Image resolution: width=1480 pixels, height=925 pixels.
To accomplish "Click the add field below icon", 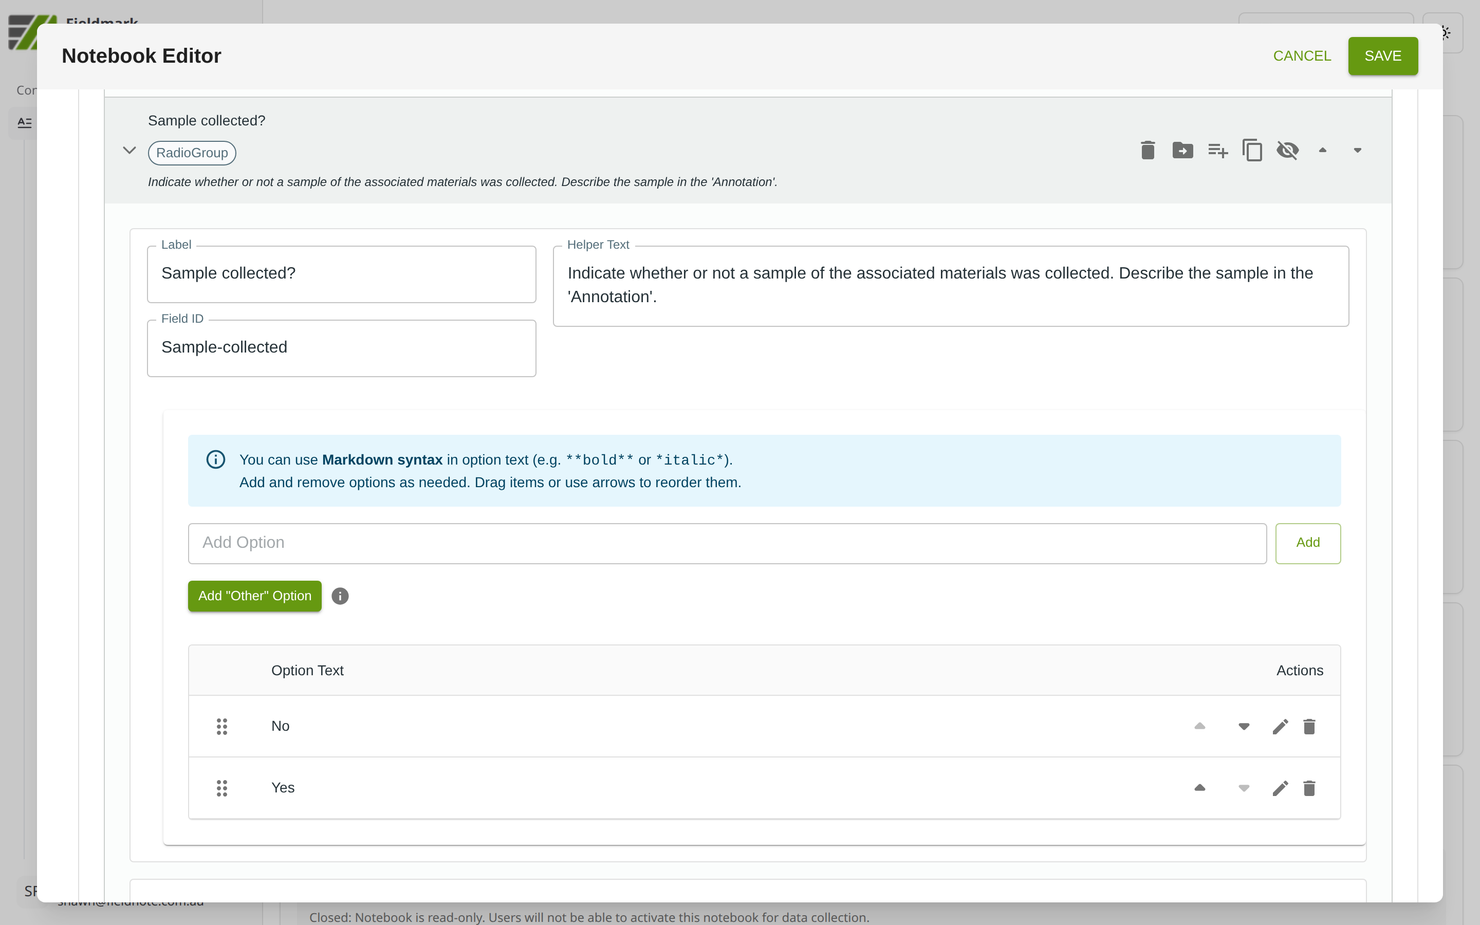I will 1217,150.
